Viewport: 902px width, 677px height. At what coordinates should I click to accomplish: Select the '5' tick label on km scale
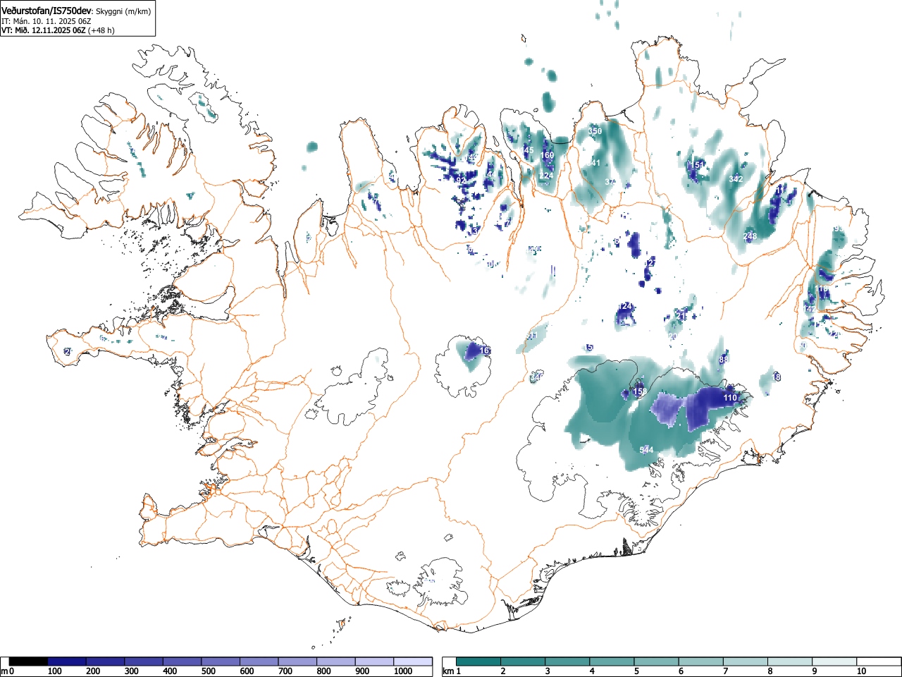636,671
